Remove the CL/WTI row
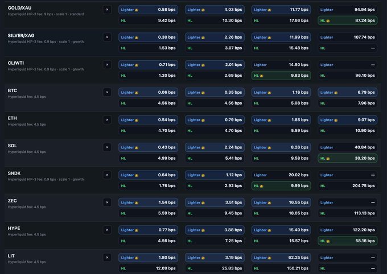Viewport: 387px width, 274px height. pos(107,65)
